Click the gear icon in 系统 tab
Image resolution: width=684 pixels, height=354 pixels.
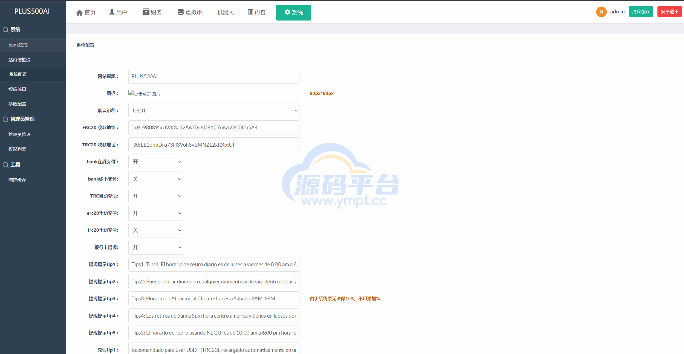click(287, 12)
